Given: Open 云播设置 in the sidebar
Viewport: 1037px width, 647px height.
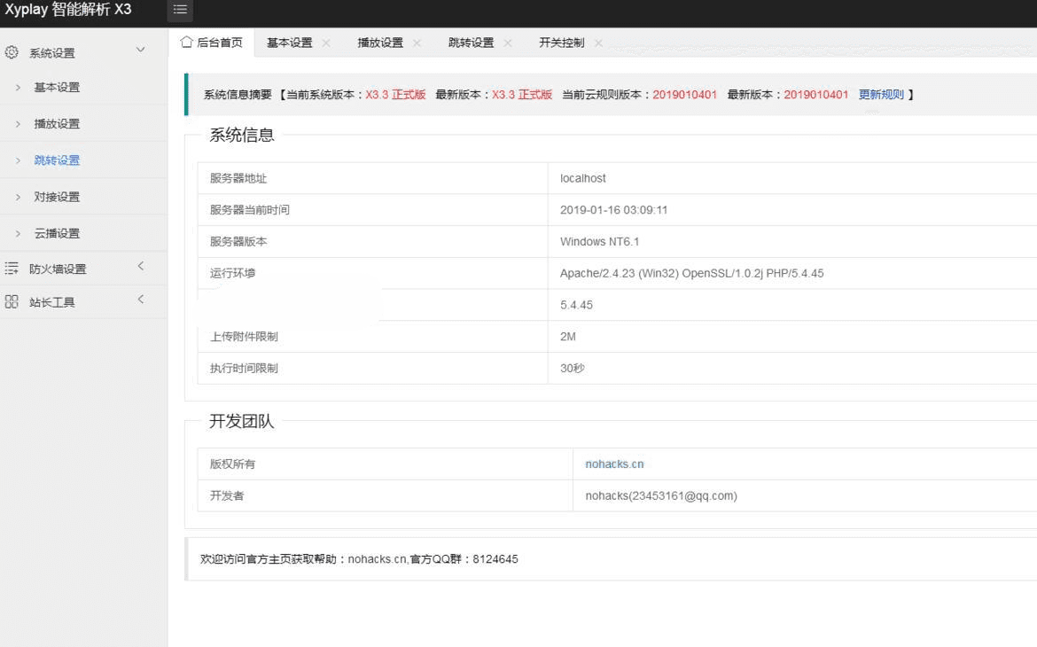Looking at the screenshot, I should click(x=57, y=233).
